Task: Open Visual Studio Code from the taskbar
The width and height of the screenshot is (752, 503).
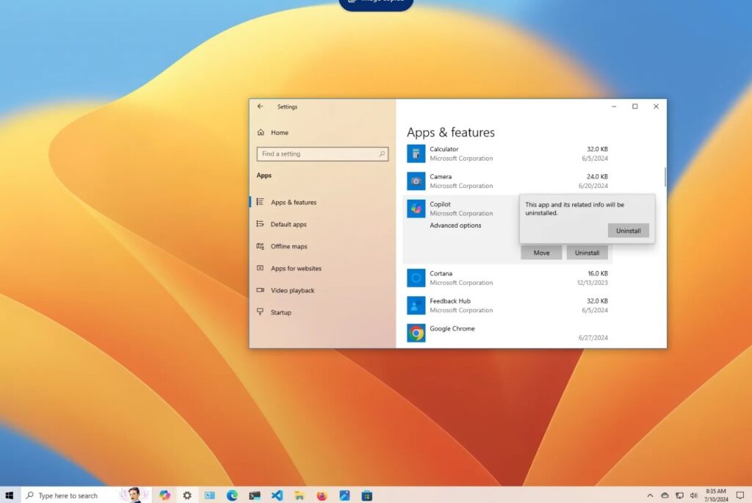Action: coord(277,496)
